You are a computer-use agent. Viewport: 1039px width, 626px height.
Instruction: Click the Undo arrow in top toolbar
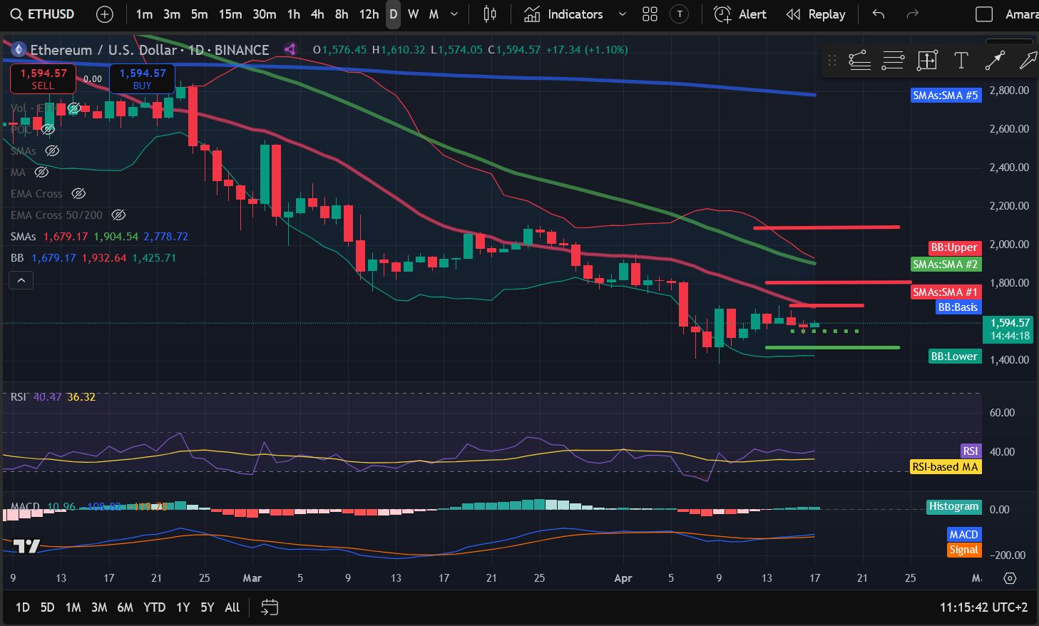click(879, 14)
